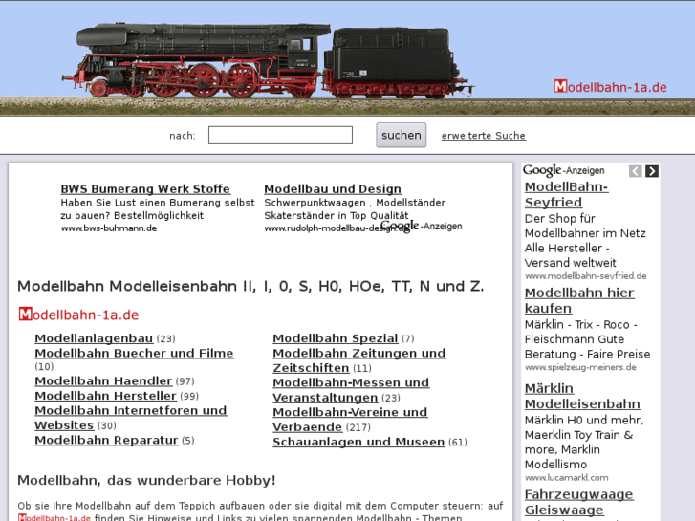
Task: Focus the search text field next to nach
Action: [280, 135]
